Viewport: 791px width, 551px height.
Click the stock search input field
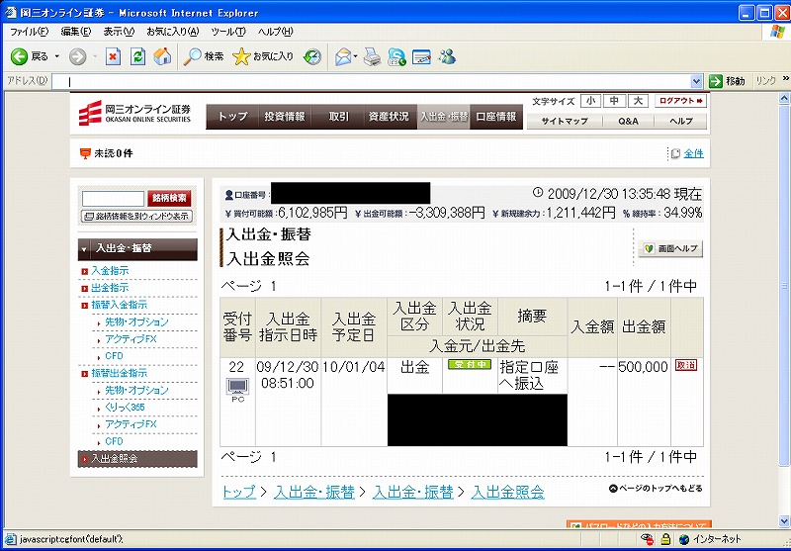tap(113, 199)
